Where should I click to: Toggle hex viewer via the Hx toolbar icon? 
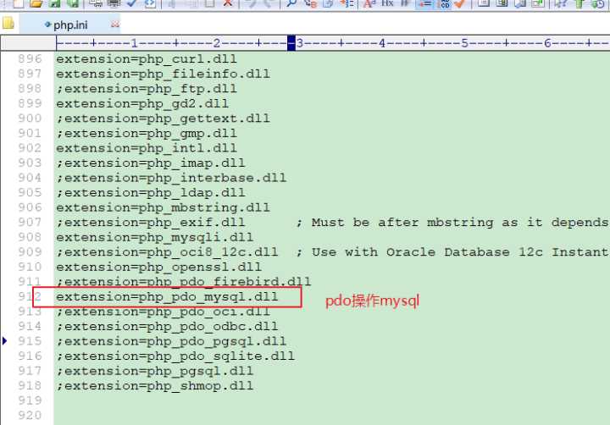[x=387, y=3]
